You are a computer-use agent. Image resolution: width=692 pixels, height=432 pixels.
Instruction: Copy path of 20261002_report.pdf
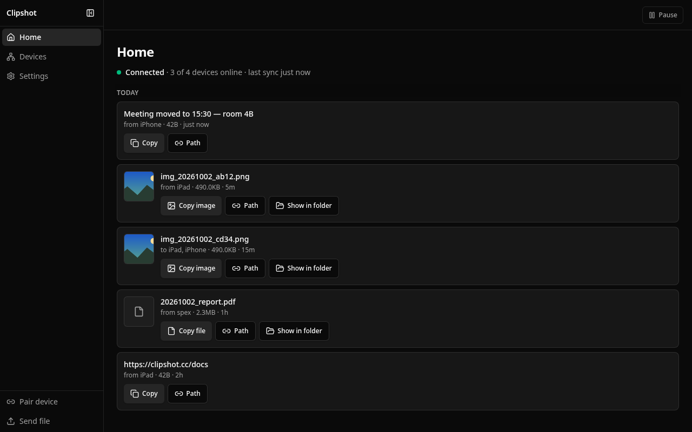pos(235,331)
